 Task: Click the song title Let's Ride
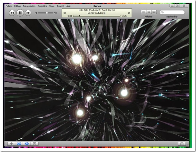(97, 10)
